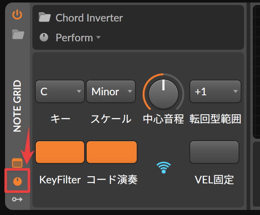Open the sidebar preset folder icon
Screen dimensions: 260x215
tap(18, 35)
